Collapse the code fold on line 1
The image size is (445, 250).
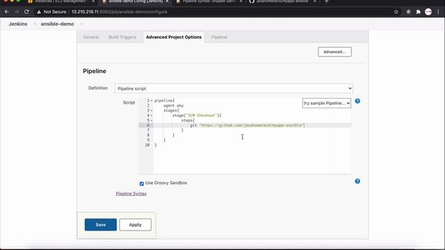click(152, 101)
